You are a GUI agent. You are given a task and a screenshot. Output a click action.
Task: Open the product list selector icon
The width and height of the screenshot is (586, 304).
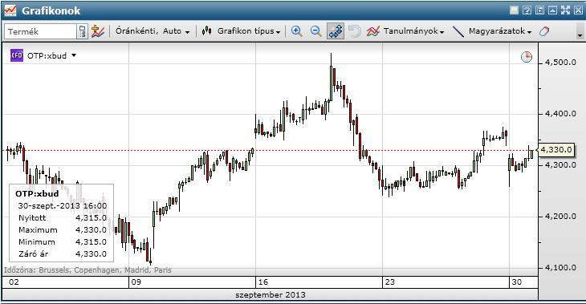(x=82, y=31)
